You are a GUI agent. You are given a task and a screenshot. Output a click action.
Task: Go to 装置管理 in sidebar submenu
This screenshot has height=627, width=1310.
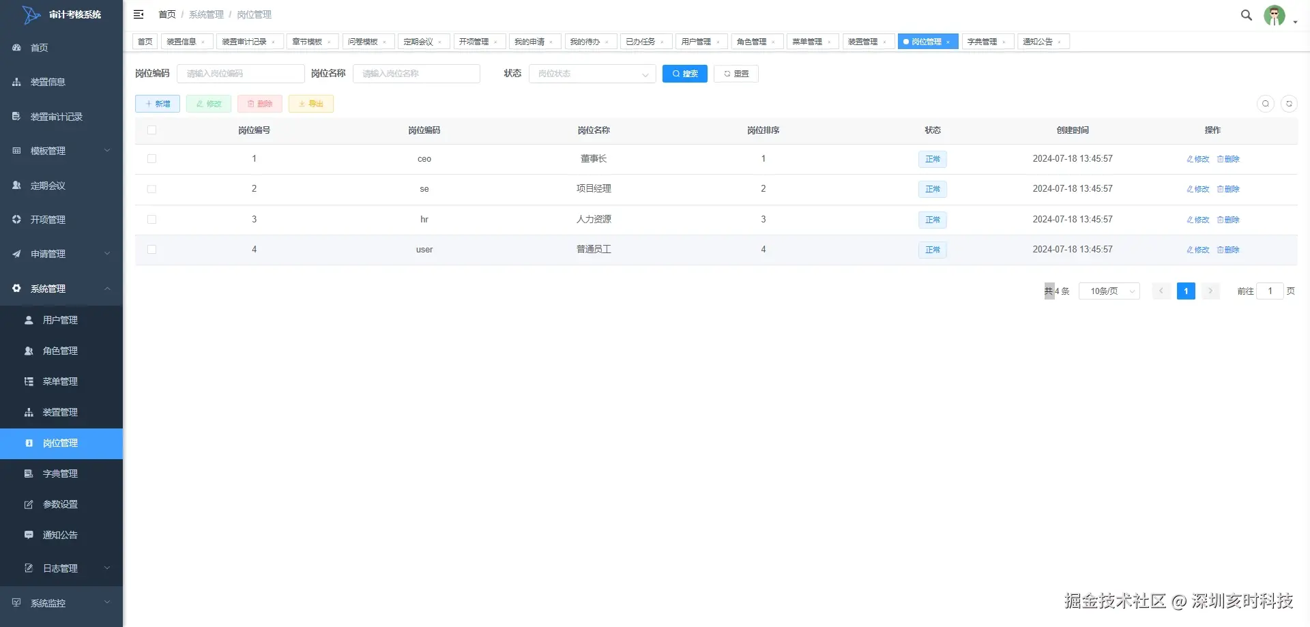[x=61, y=412]
